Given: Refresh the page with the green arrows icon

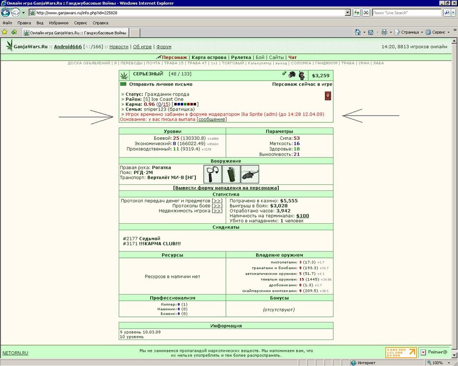Looking at the screenshot, I should 357,13.
